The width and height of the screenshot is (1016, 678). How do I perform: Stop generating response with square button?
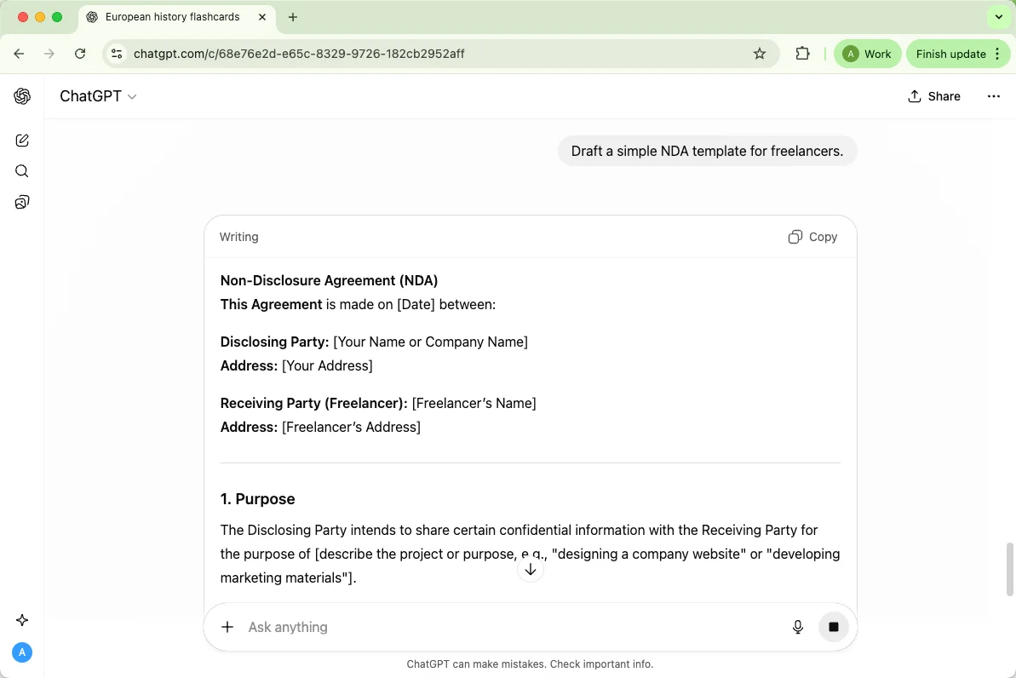[833, 627]
